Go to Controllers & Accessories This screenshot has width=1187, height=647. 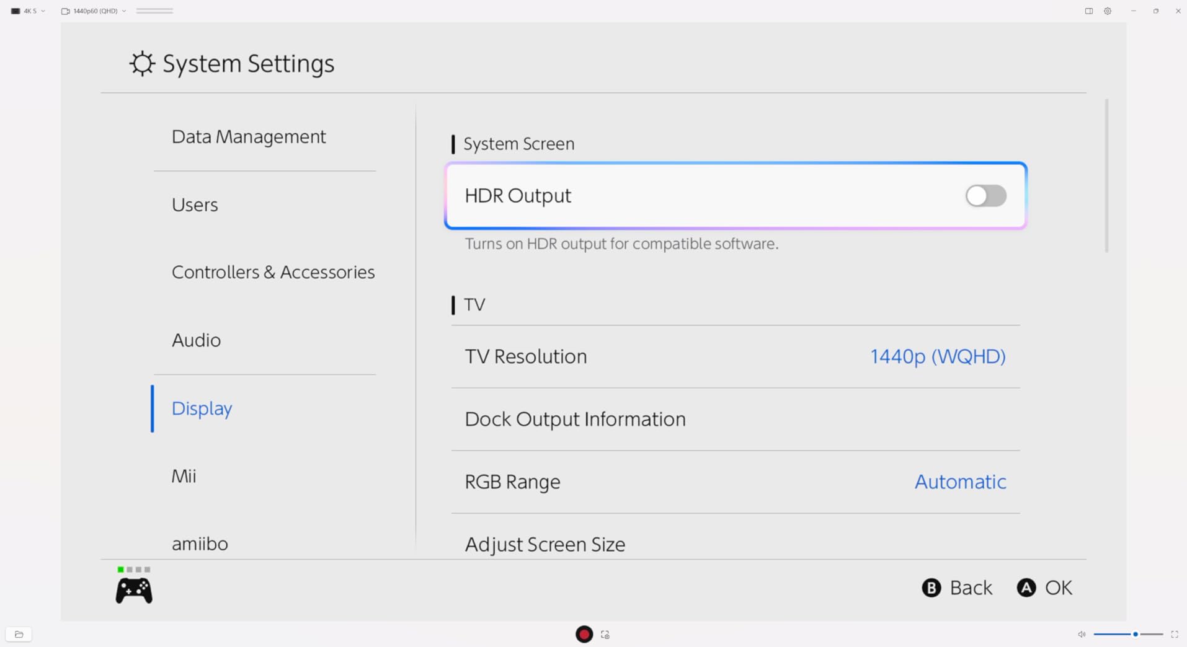pyautogui.click(x=273, y=272)
